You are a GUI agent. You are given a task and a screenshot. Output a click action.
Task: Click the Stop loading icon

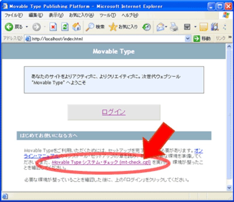click(54, 27)
